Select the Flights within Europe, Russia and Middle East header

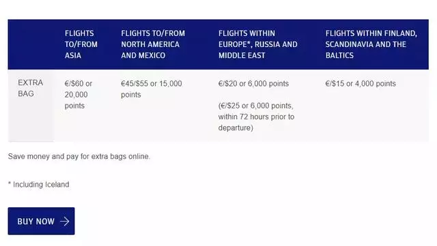click(258, 44)
